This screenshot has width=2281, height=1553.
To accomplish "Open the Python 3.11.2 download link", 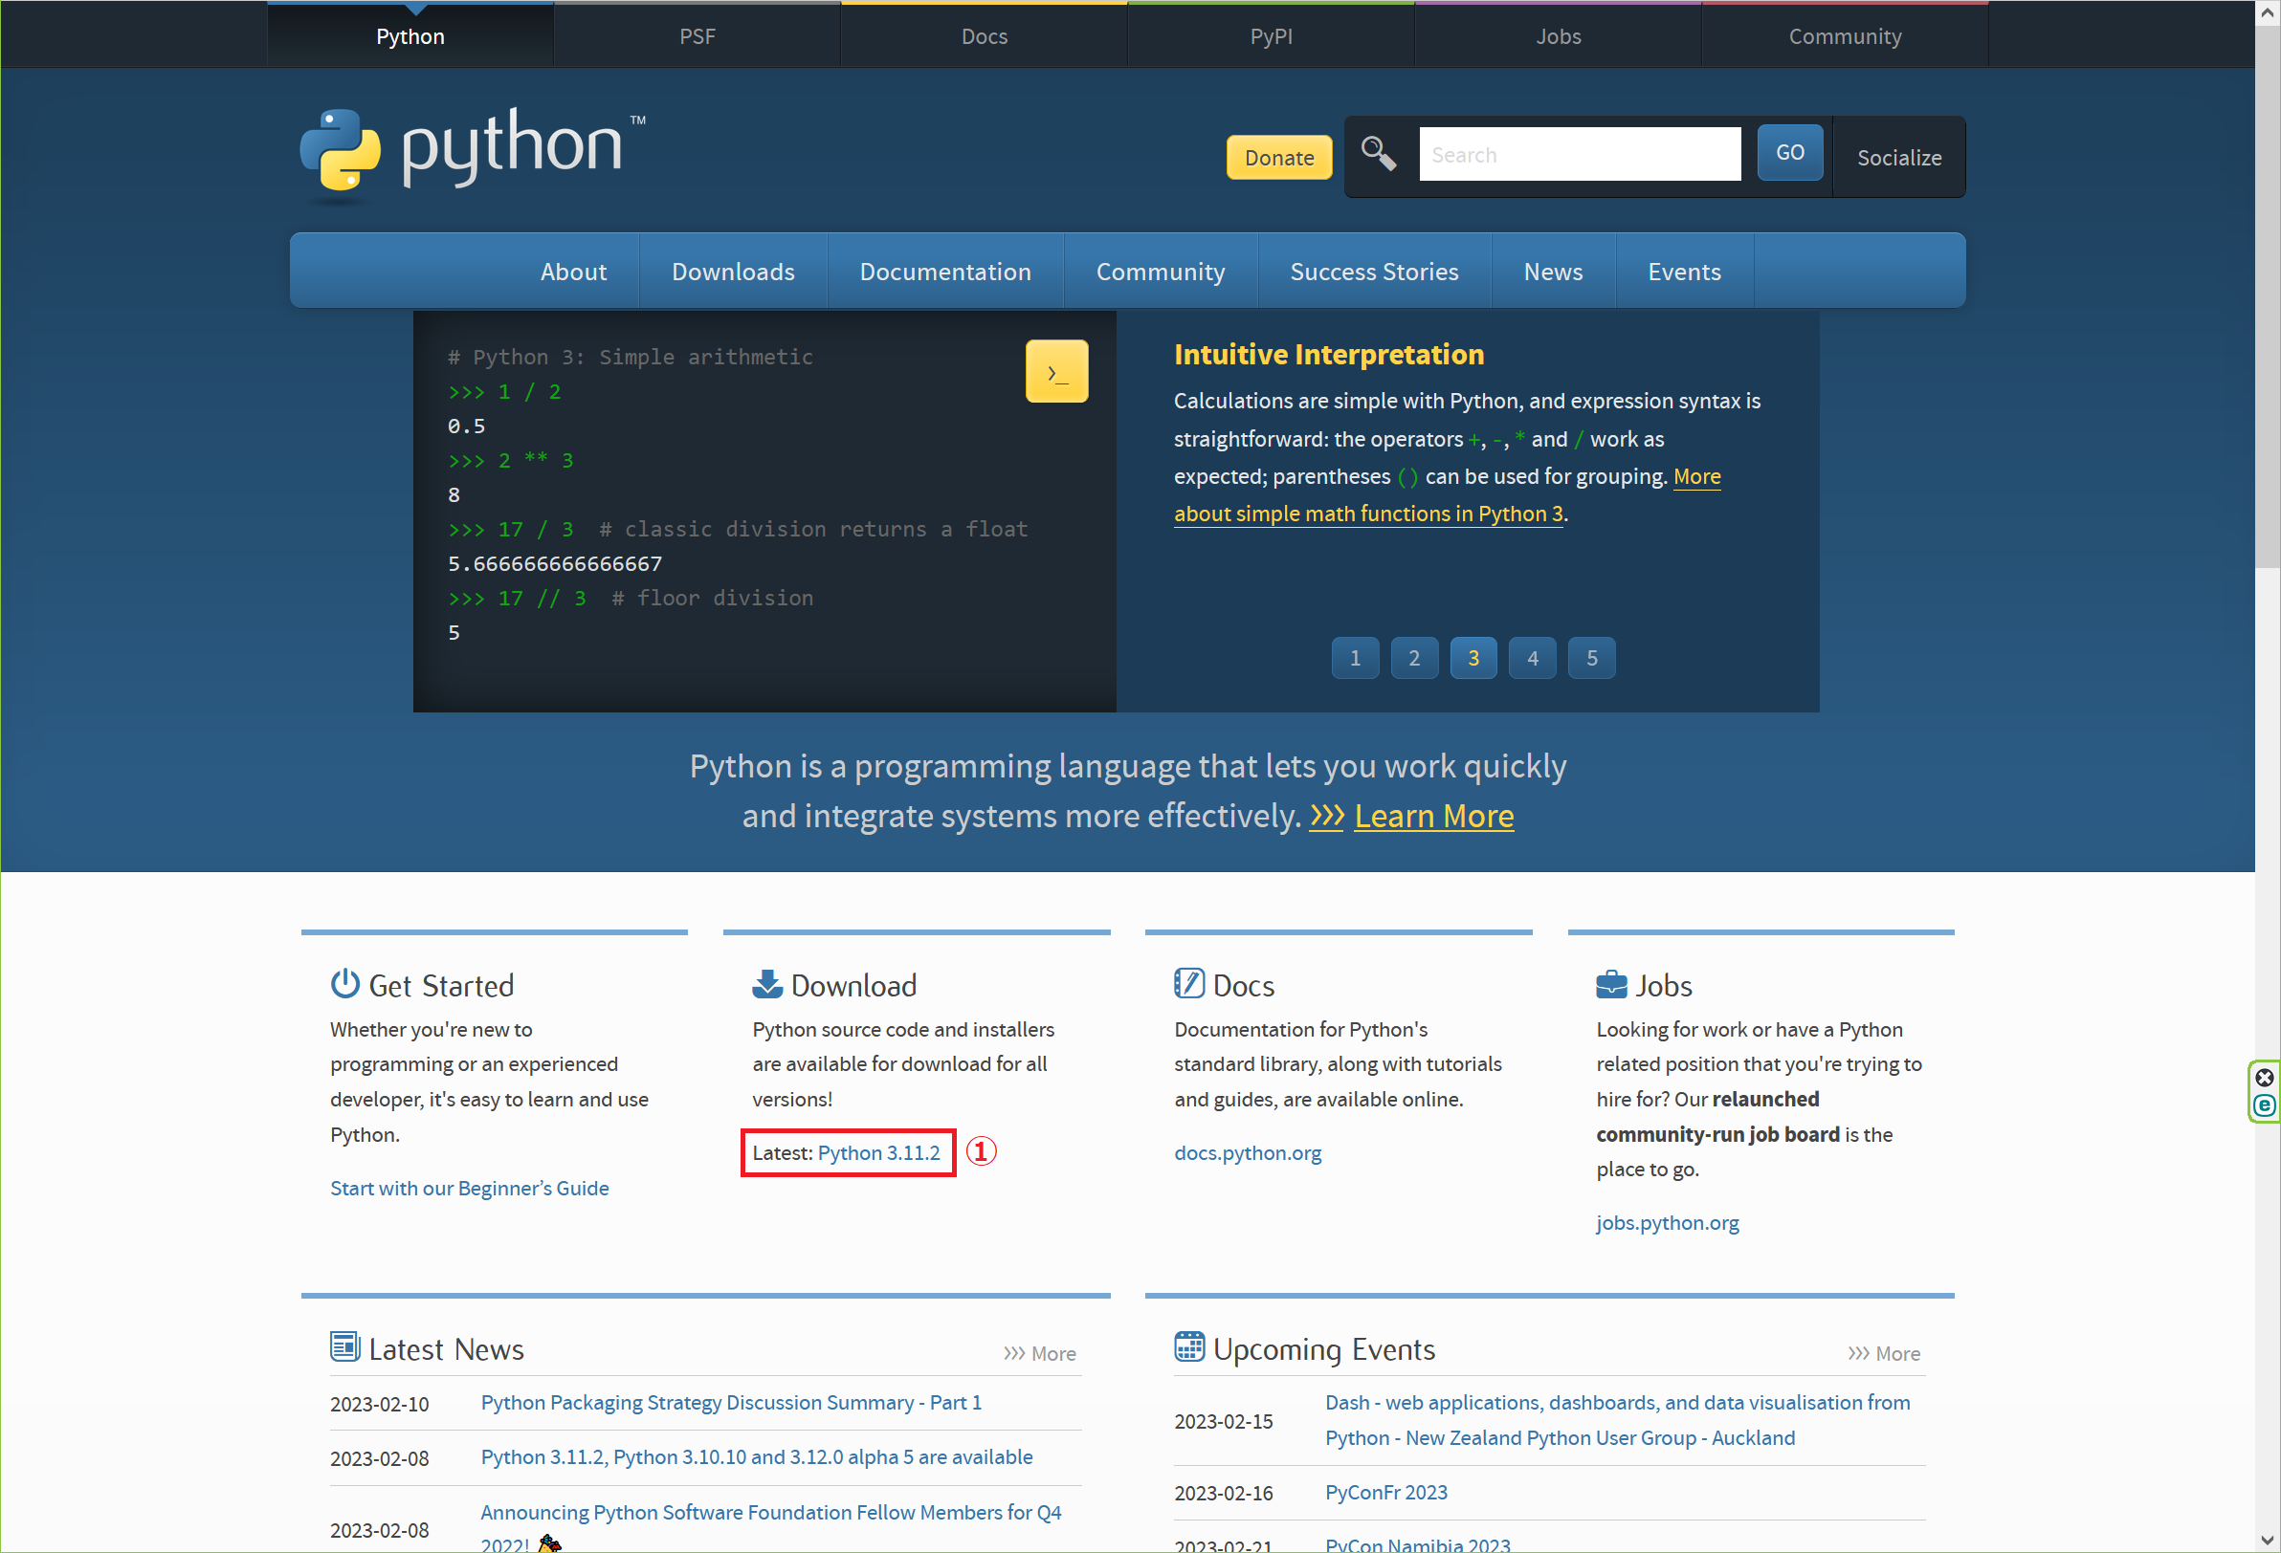I will click(878, 1152).
